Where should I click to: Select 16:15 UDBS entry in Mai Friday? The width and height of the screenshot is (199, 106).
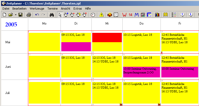point(175,42)
